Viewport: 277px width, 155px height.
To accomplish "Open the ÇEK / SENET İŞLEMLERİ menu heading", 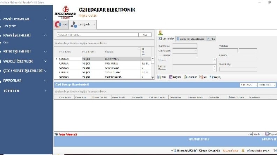I will (23, 71).
